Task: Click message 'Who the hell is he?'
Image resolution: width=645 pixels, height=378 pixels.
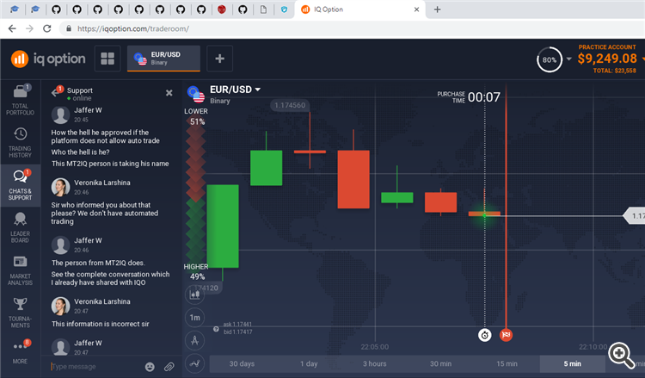Action: [x=80, y=152]
